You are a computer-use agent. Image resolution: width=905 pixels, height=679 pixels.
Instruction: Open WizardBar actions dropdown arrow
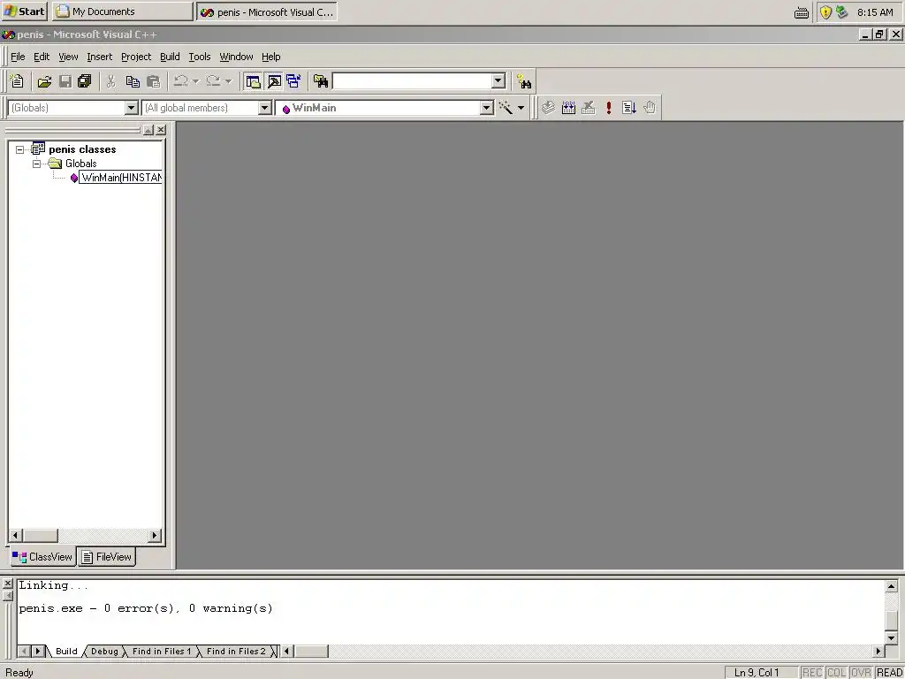521,108
